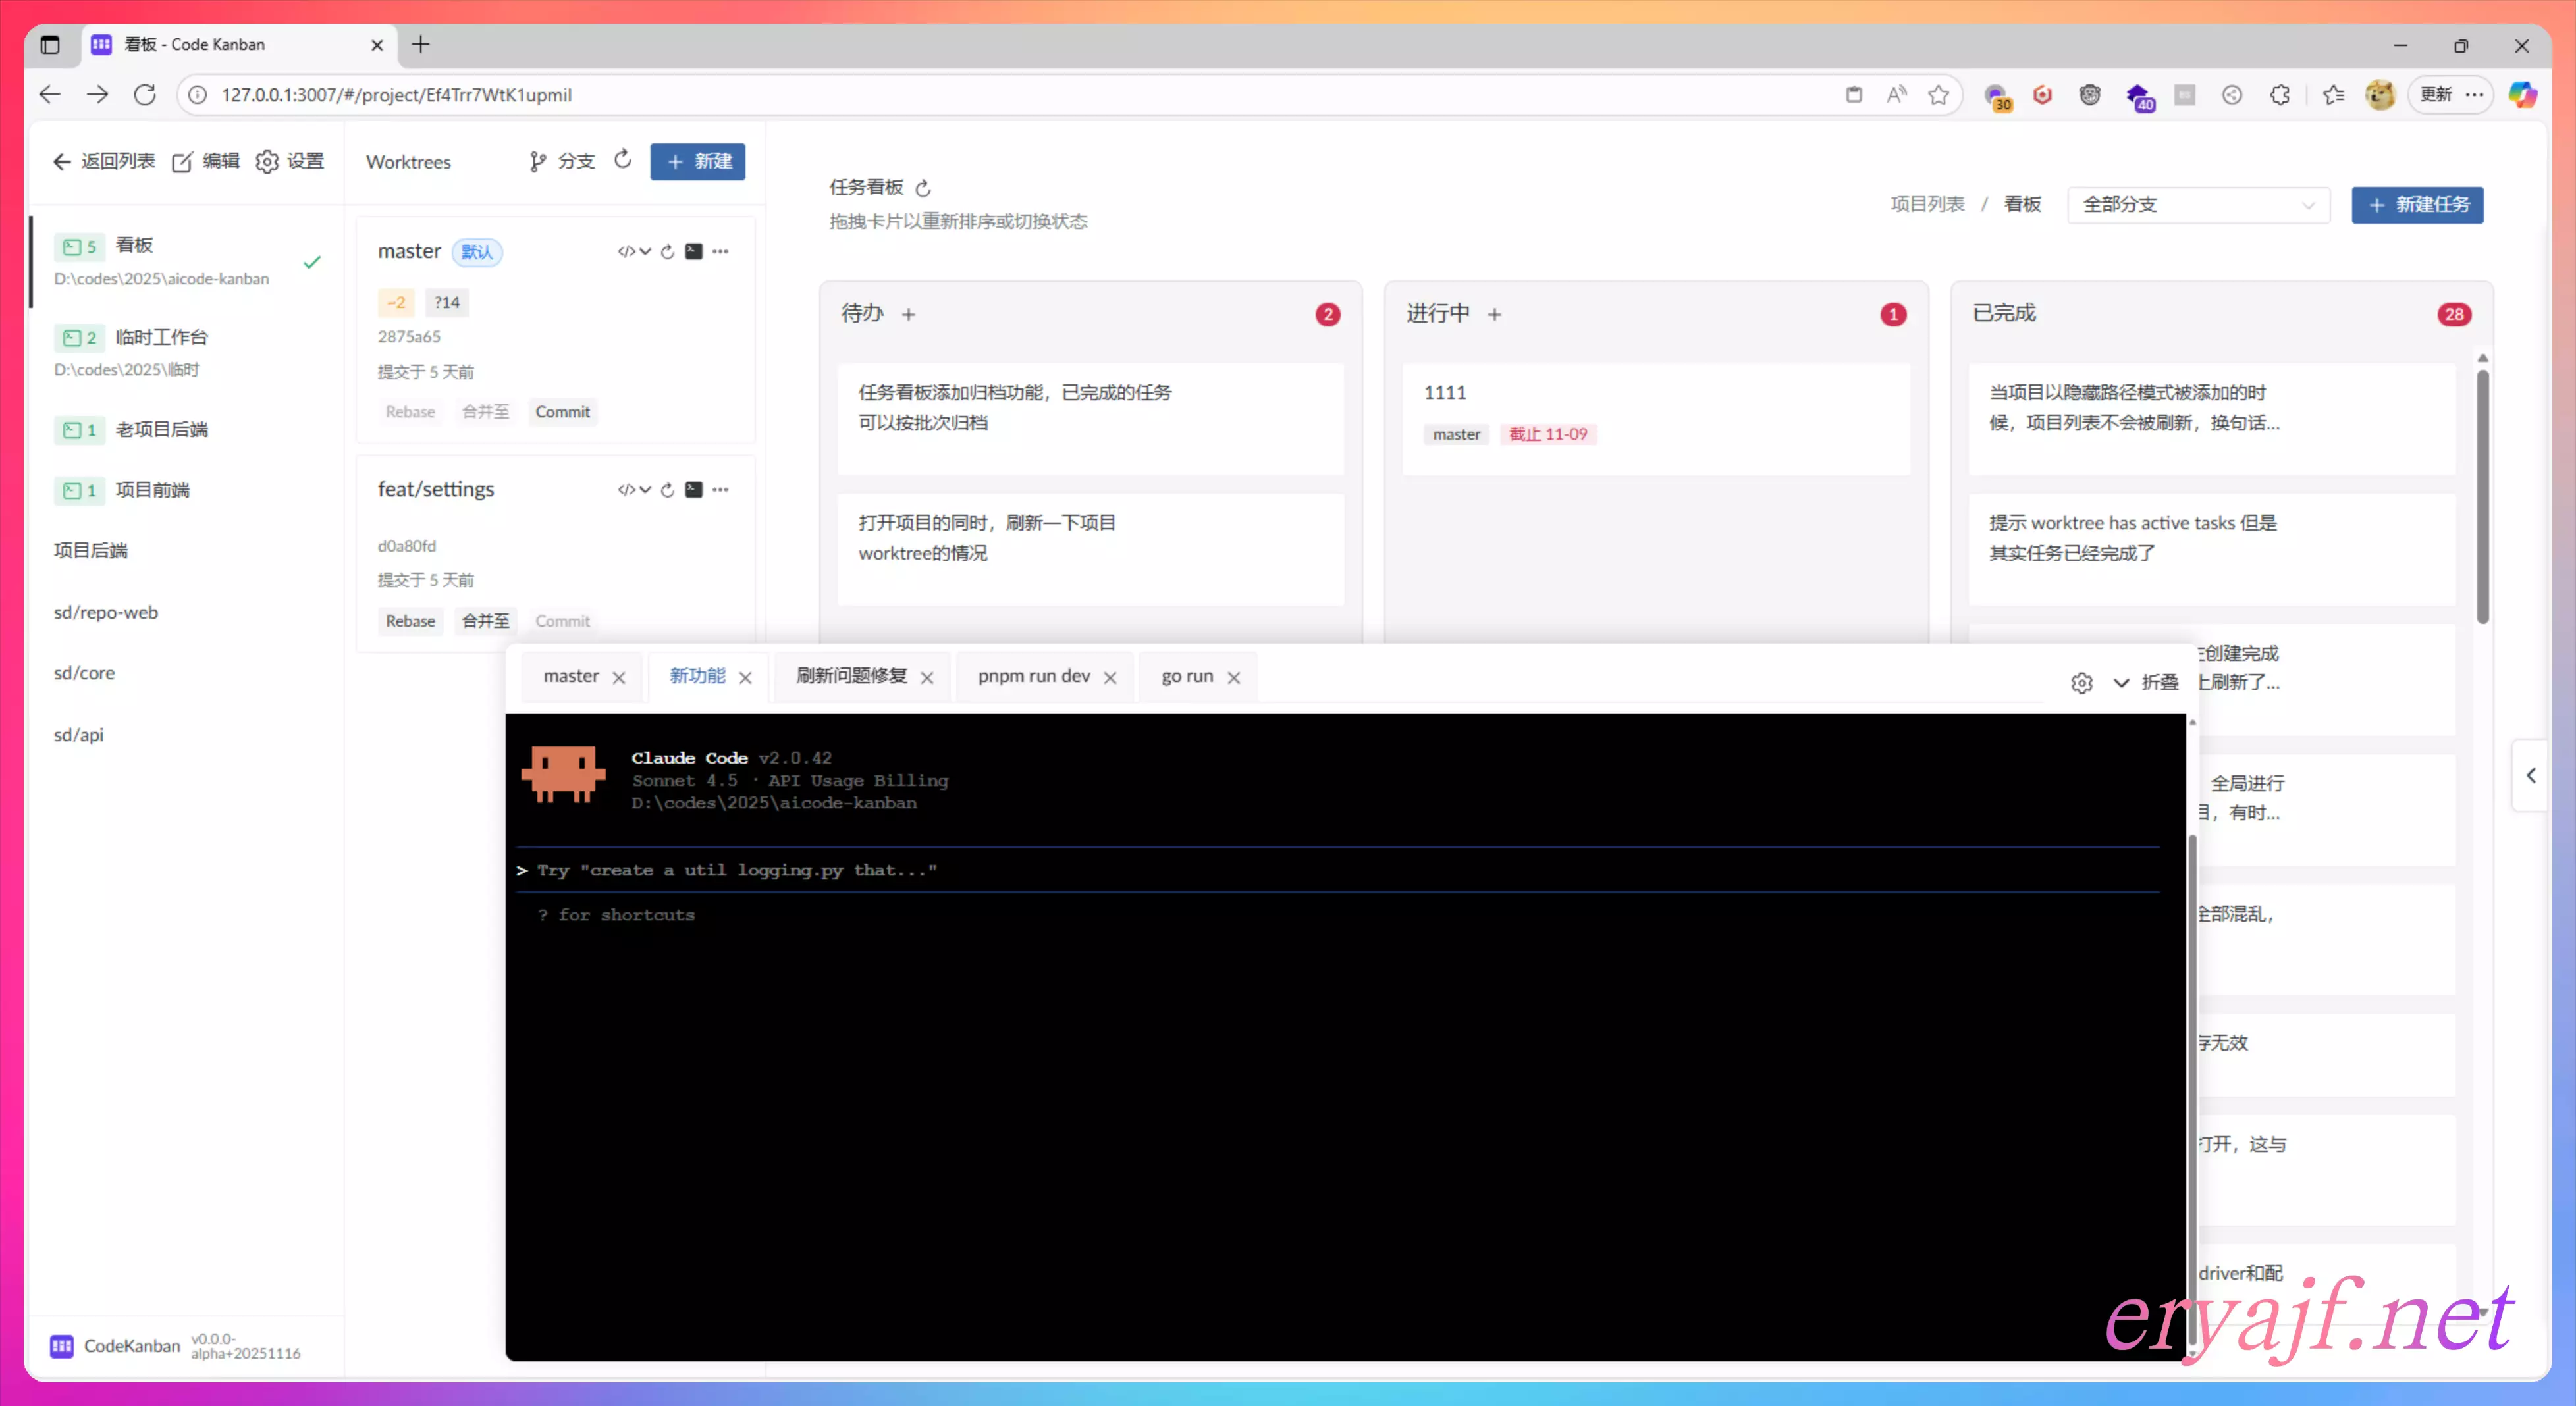Select the 临时工作台 project in sidebar

tap(161, 338)
